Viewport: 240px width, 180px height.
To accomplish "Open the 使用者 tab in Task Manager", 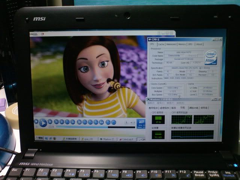I will coord(204,108).
